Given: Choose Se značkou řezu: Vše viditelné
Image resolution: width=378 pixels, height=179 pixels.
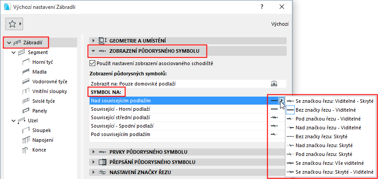Looking at the screenshot, I should pyautogui.click(x=330, y=163).
